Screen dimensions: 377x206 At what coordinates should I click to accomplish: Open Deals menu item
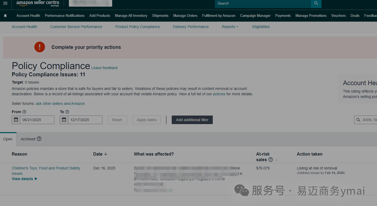pyautogui.click(x=355, y=16)
